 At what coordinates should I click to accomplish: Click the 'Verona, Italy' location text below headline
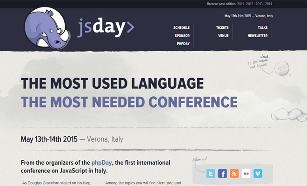(105, 139)
